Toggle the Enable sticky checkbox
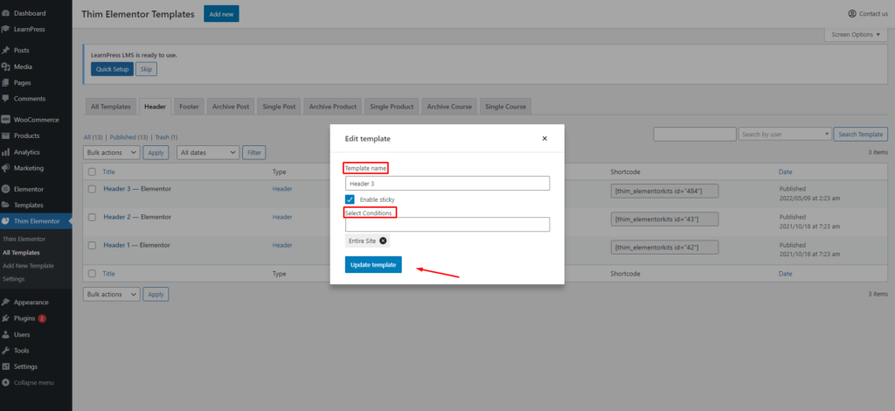The height and width of the screenshot is (411, 895). click(350, 199)
